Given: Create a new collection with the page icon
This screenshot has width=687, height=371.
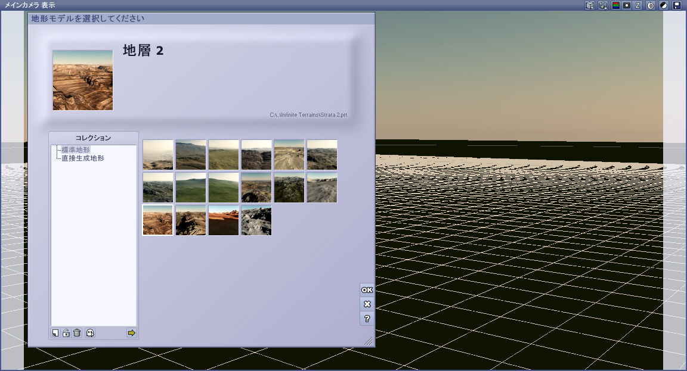Looking at the screenshot, I should click(x=55, y=333).
